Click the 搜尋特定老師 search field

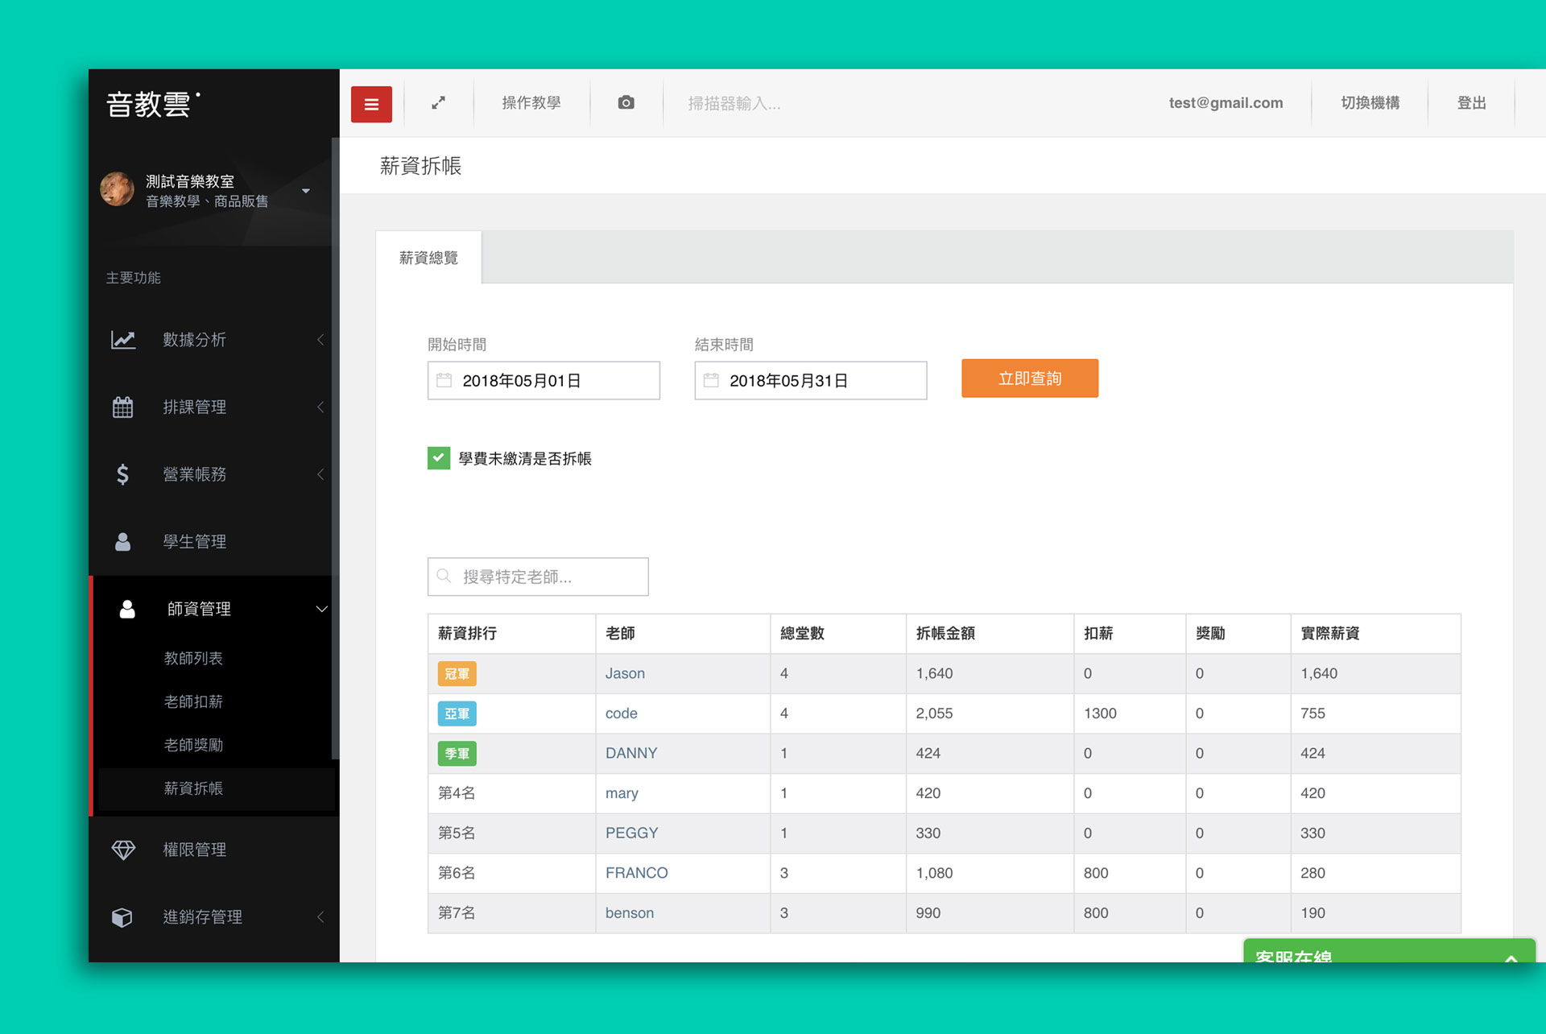(538, 577)
